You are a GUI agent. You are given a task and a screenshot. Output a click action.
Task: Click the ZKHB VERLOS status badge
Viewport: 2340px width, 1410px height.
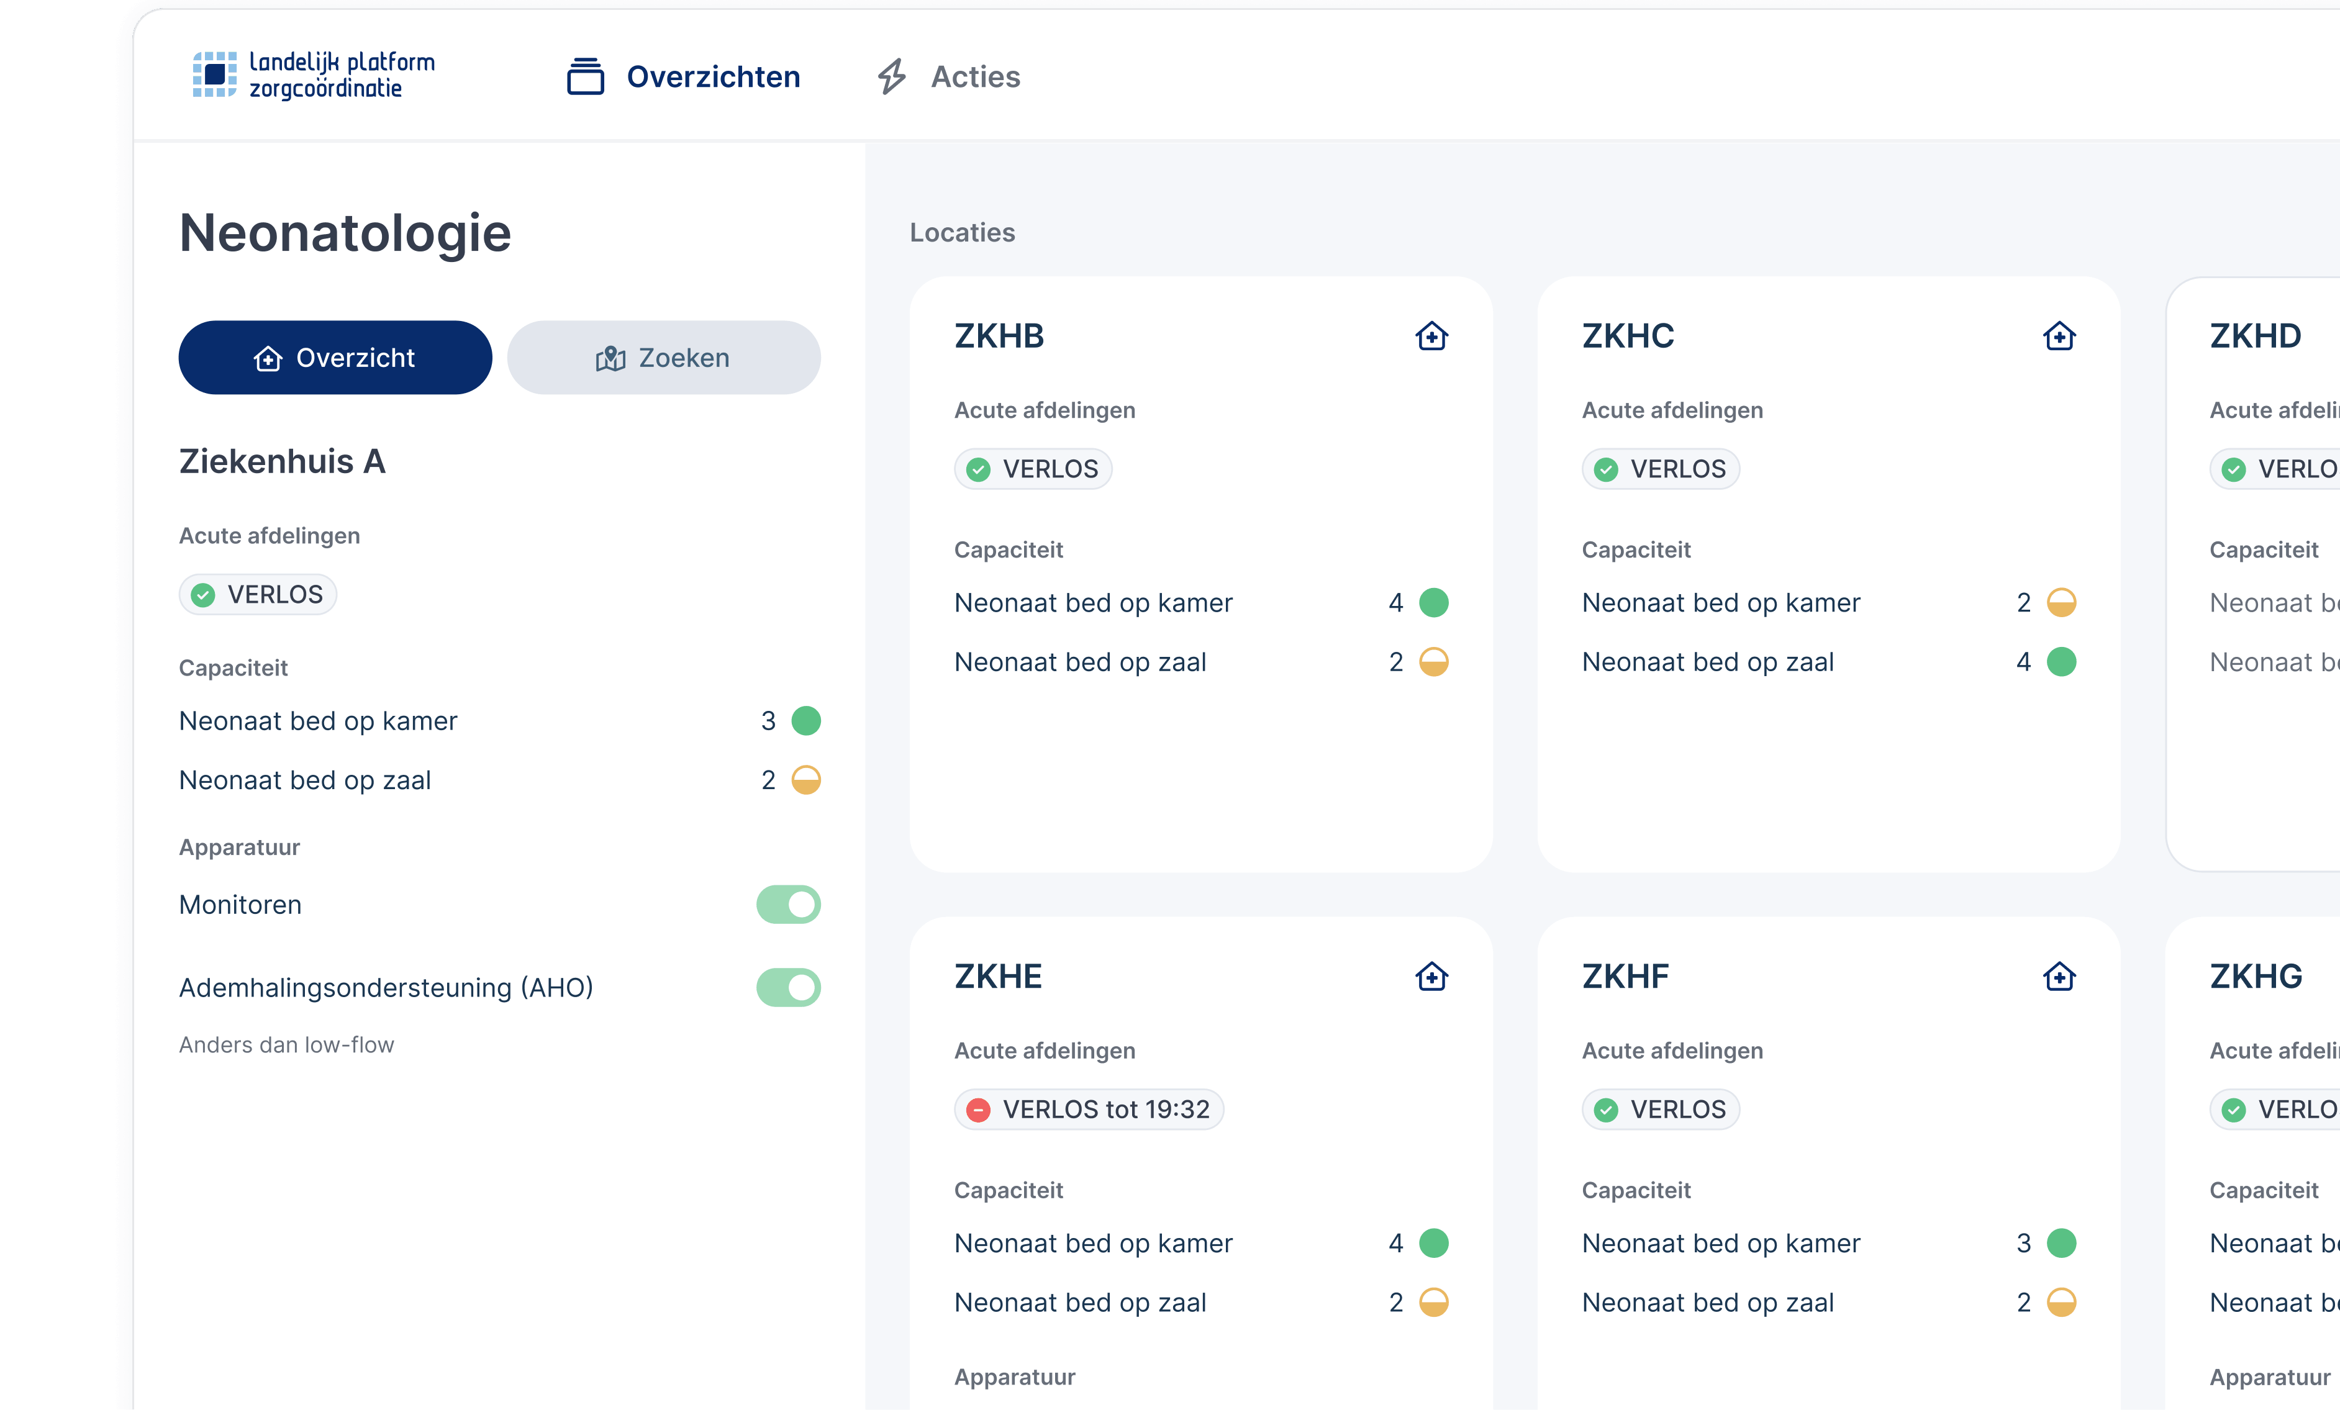(1033, 469)
